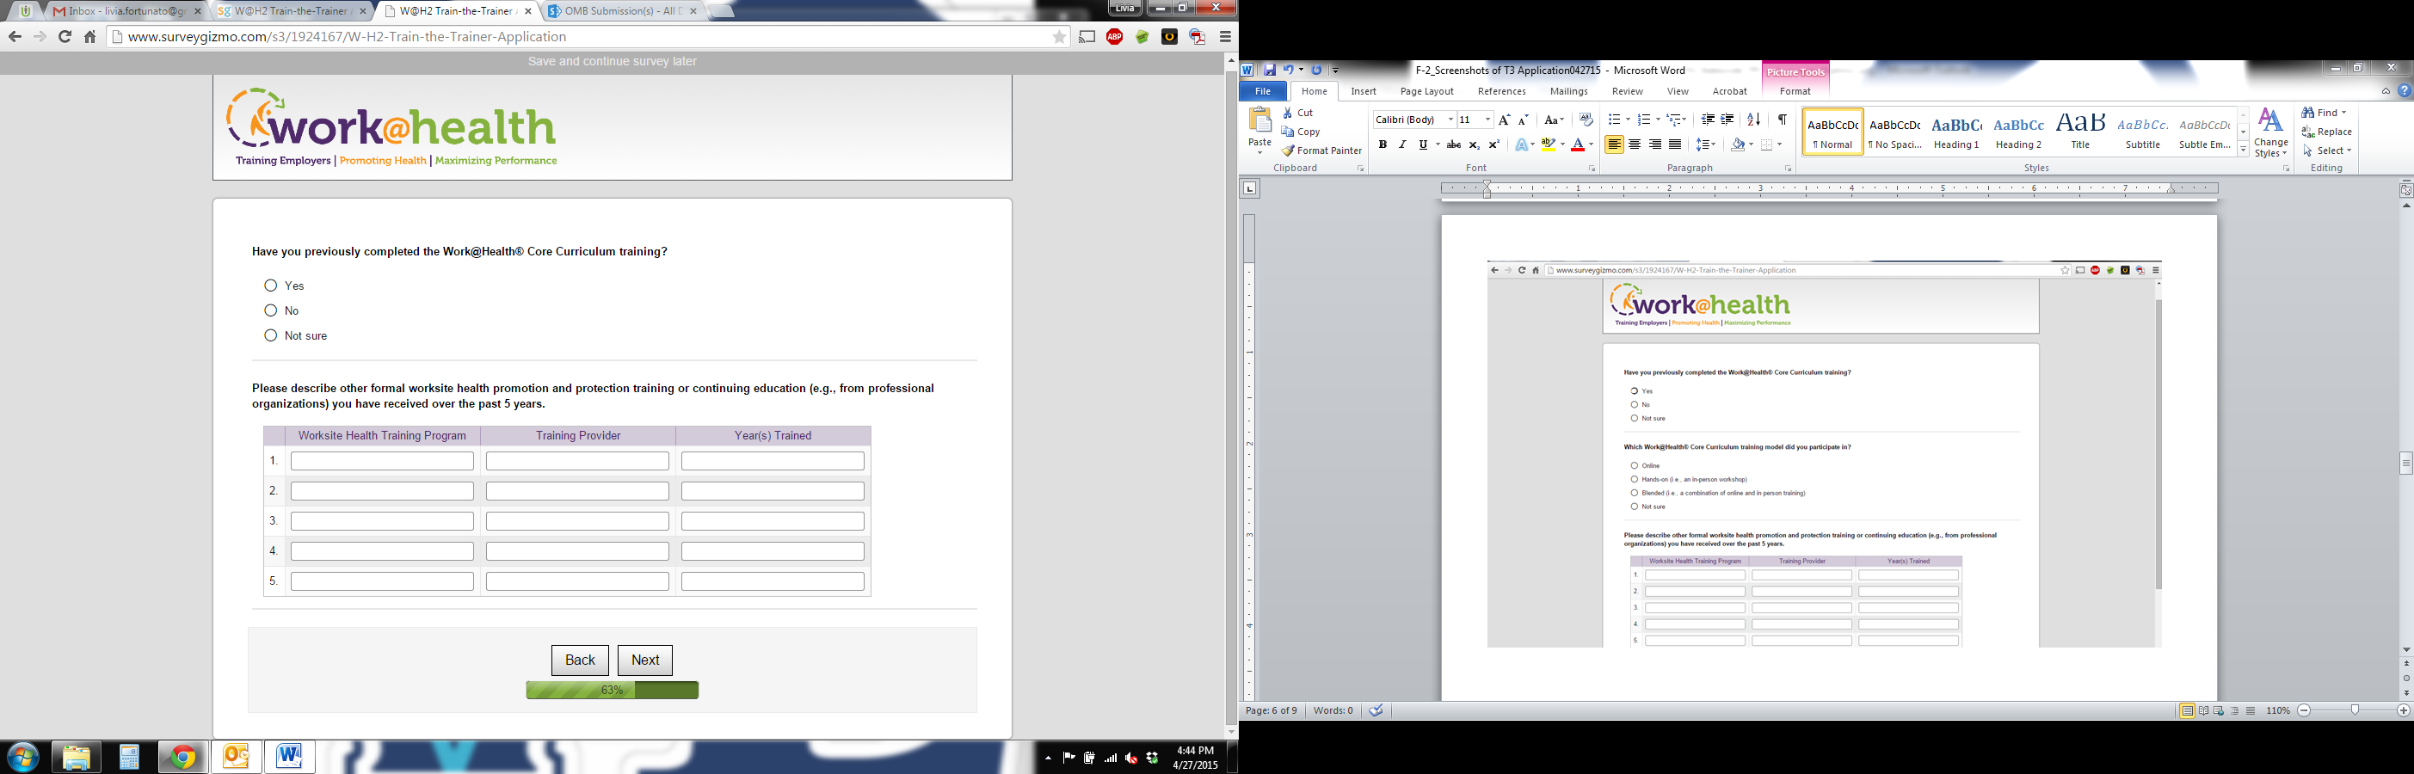This screenshot has height=774, width=2414.
Task: Switch to the References ribbon tab
Action: click(x=1501, y=91)
